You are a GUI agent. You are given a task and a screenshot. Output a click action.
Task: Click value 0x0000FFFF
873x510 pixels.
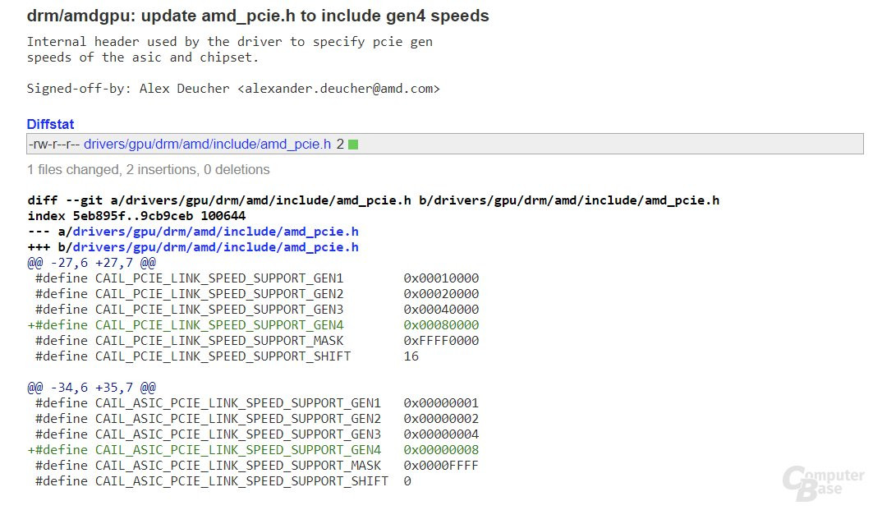point(441,466)
